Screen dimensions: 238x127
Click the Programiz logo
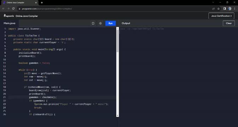(x=9, y=16)
